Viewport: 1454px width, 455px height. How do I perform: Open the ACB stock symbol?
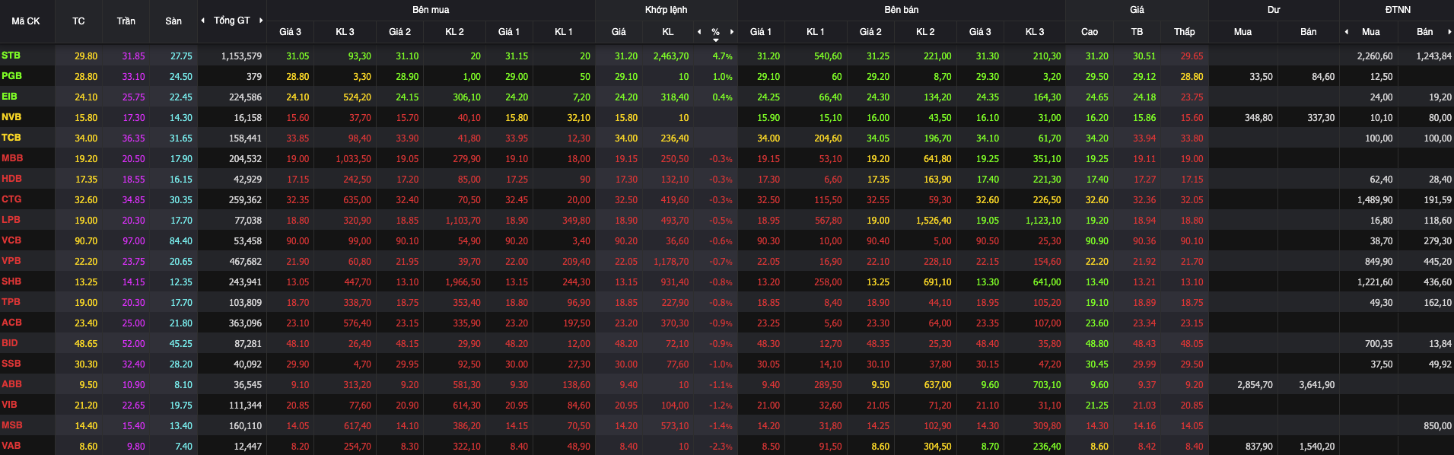pyautogui.click(x=11, y=323)
